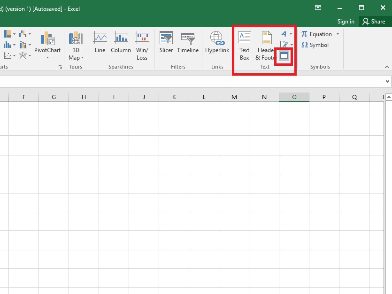The height and width of the screenshot is (294, 392).
Task: Expand the 3D Map dropdown arrow
Action: pos(82,58)
